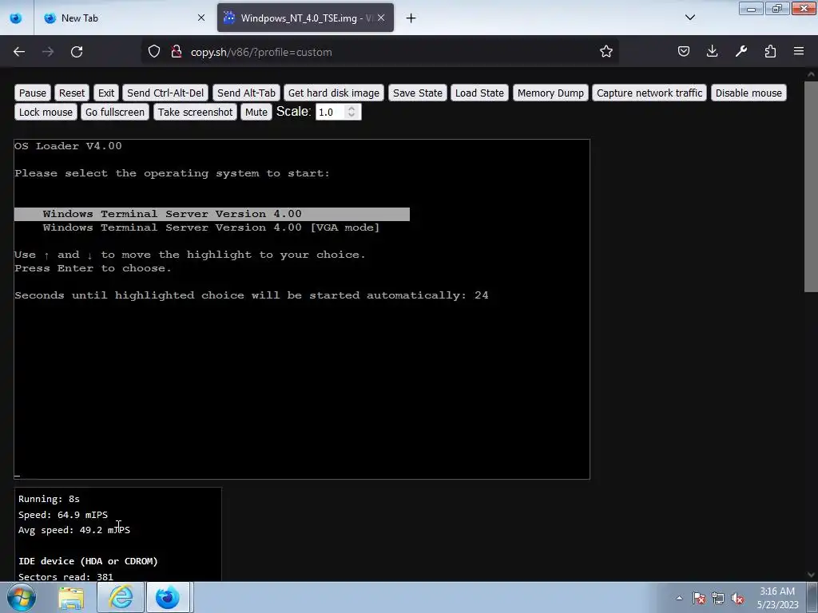Click the site security padlock icon

click(177, 52)
